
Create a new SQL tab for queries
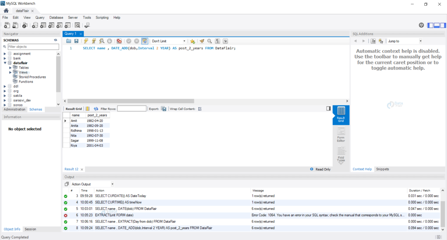coord(7,25)
